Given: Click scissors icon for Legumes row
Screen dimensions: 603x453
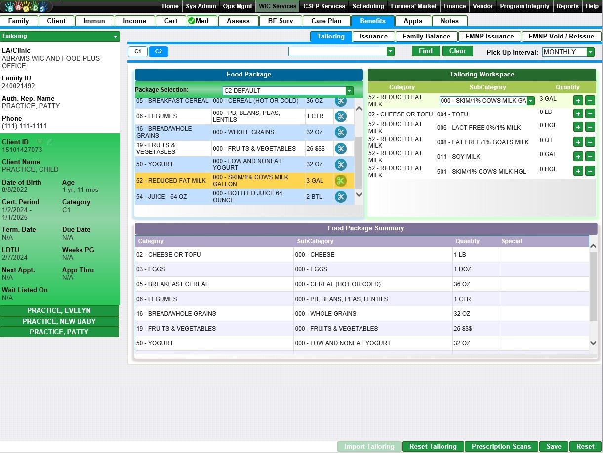Looking at the screenshot, I should (341, 116).
